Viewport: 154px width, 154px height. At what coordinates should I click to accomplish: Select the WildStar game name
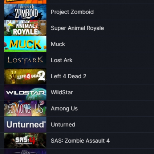(x=62, y=92)
